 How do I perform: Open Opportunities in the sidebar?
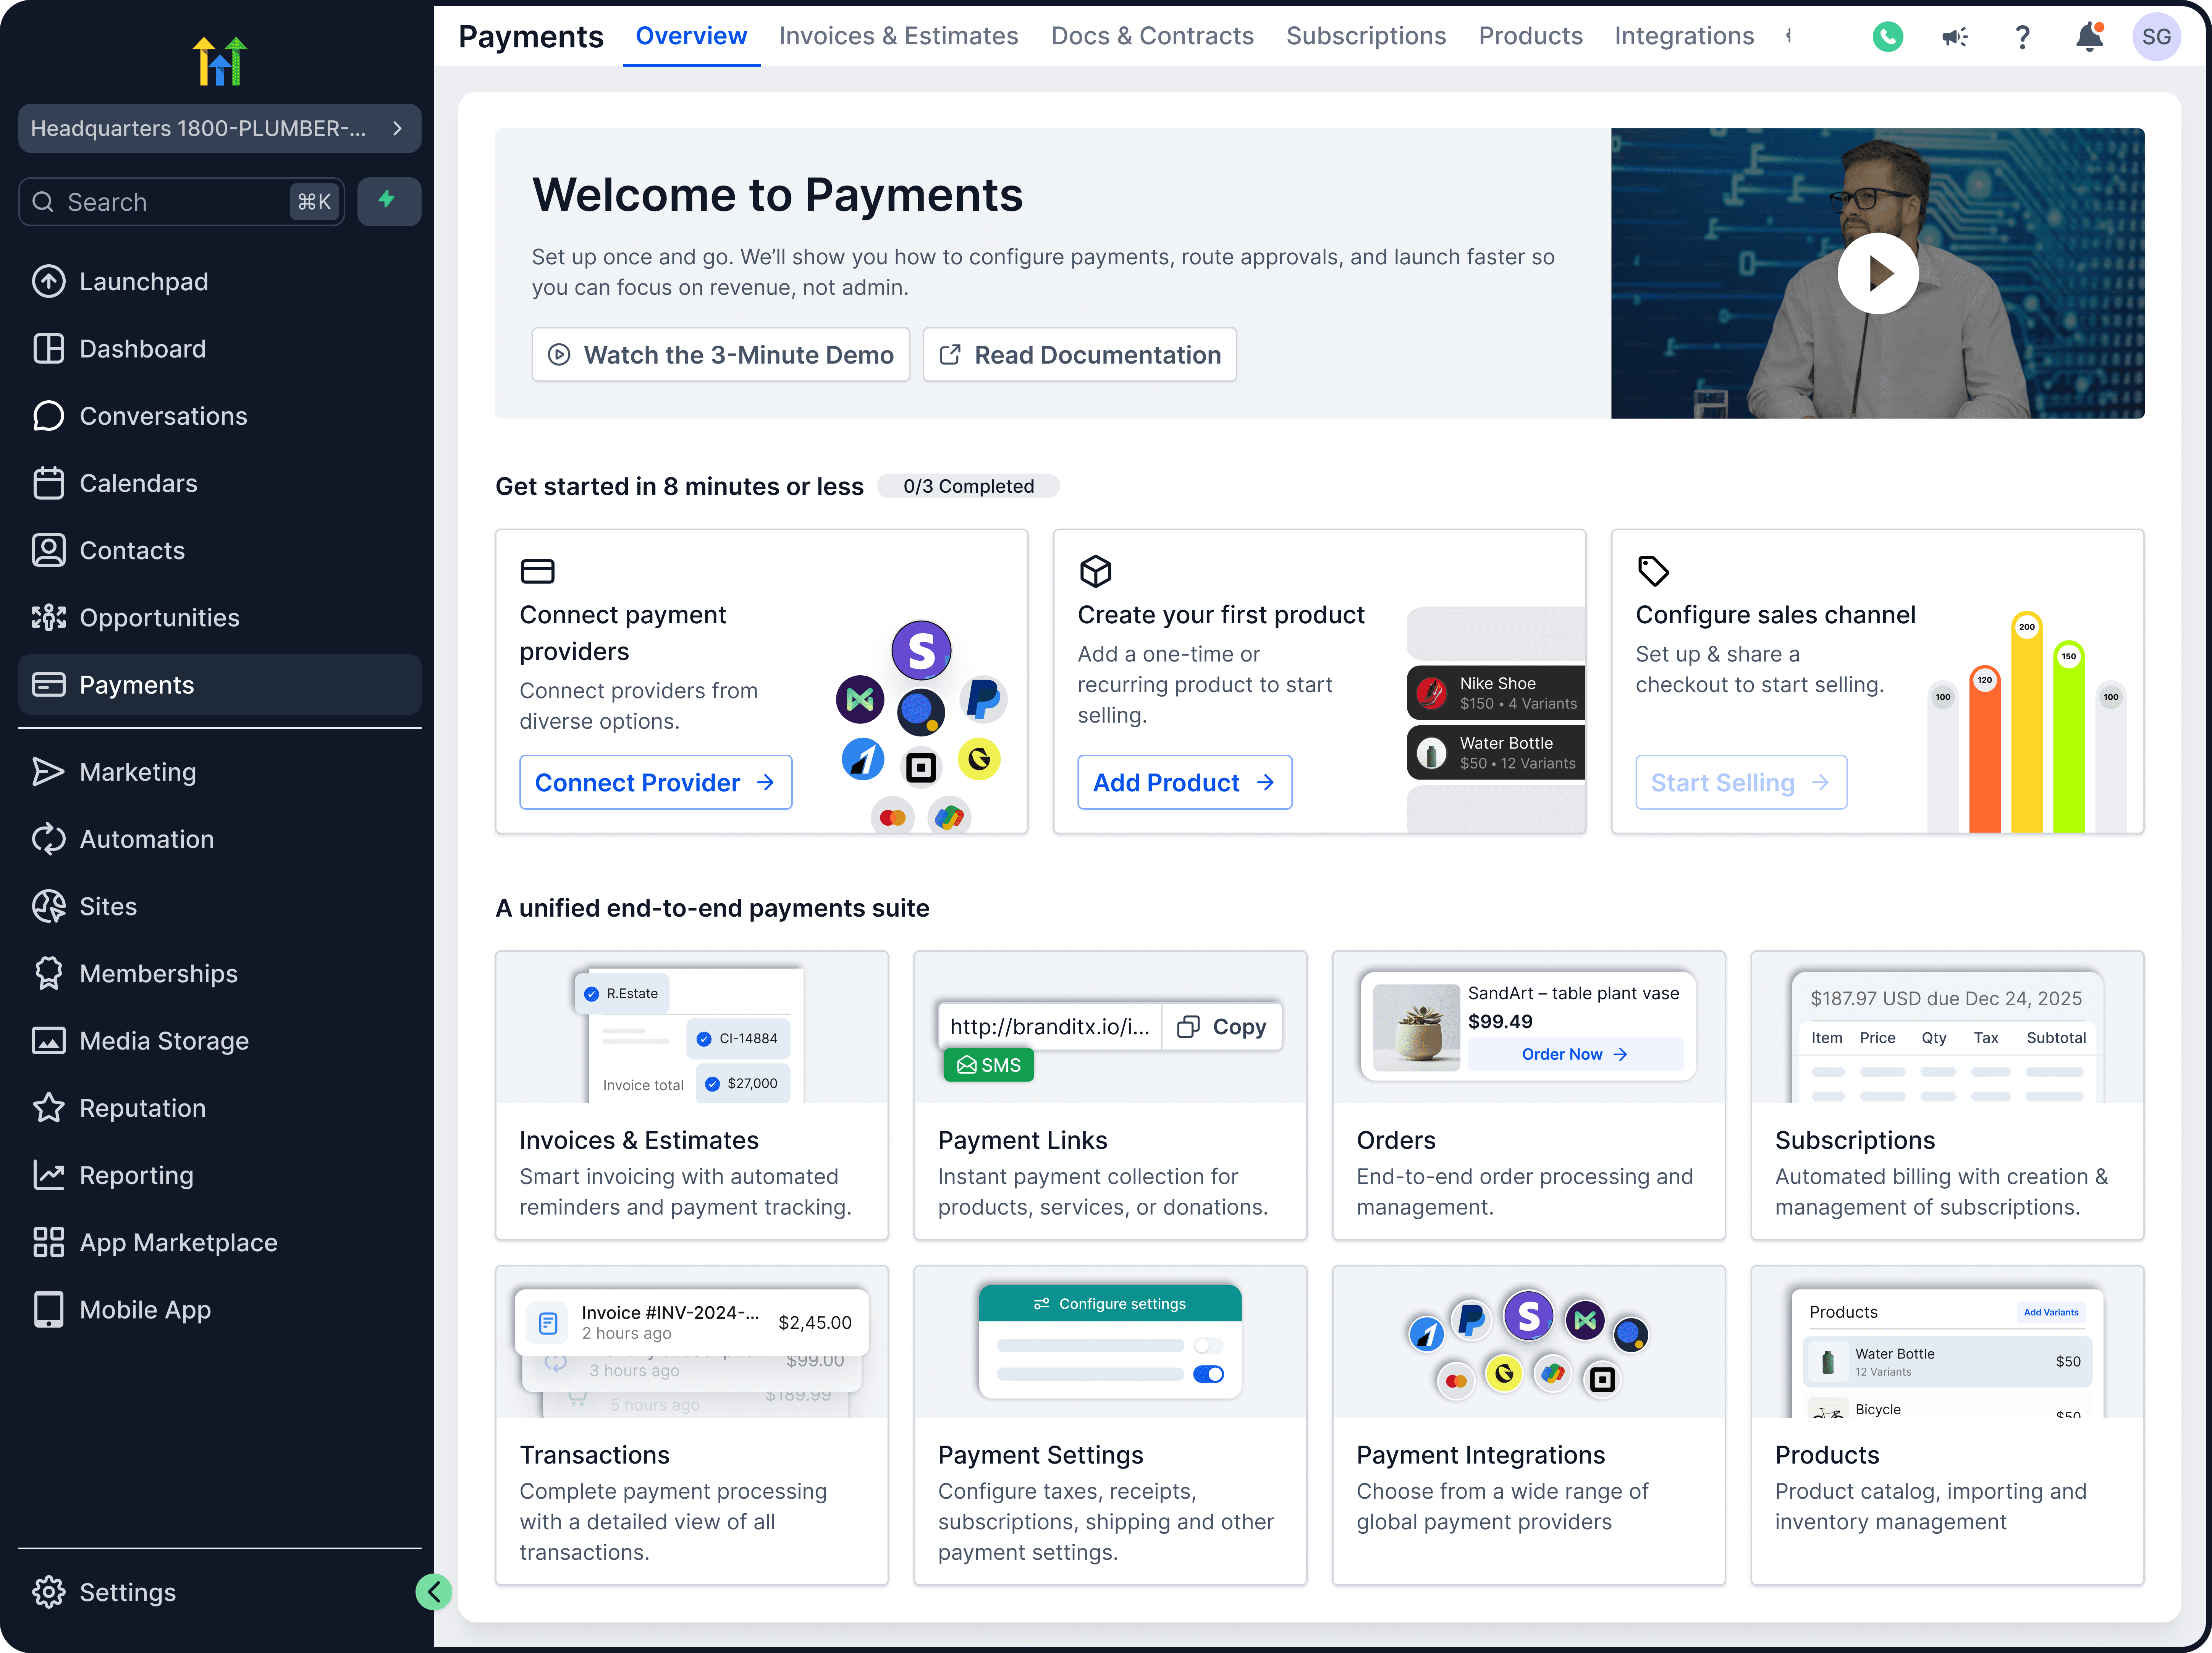point(159,618)
